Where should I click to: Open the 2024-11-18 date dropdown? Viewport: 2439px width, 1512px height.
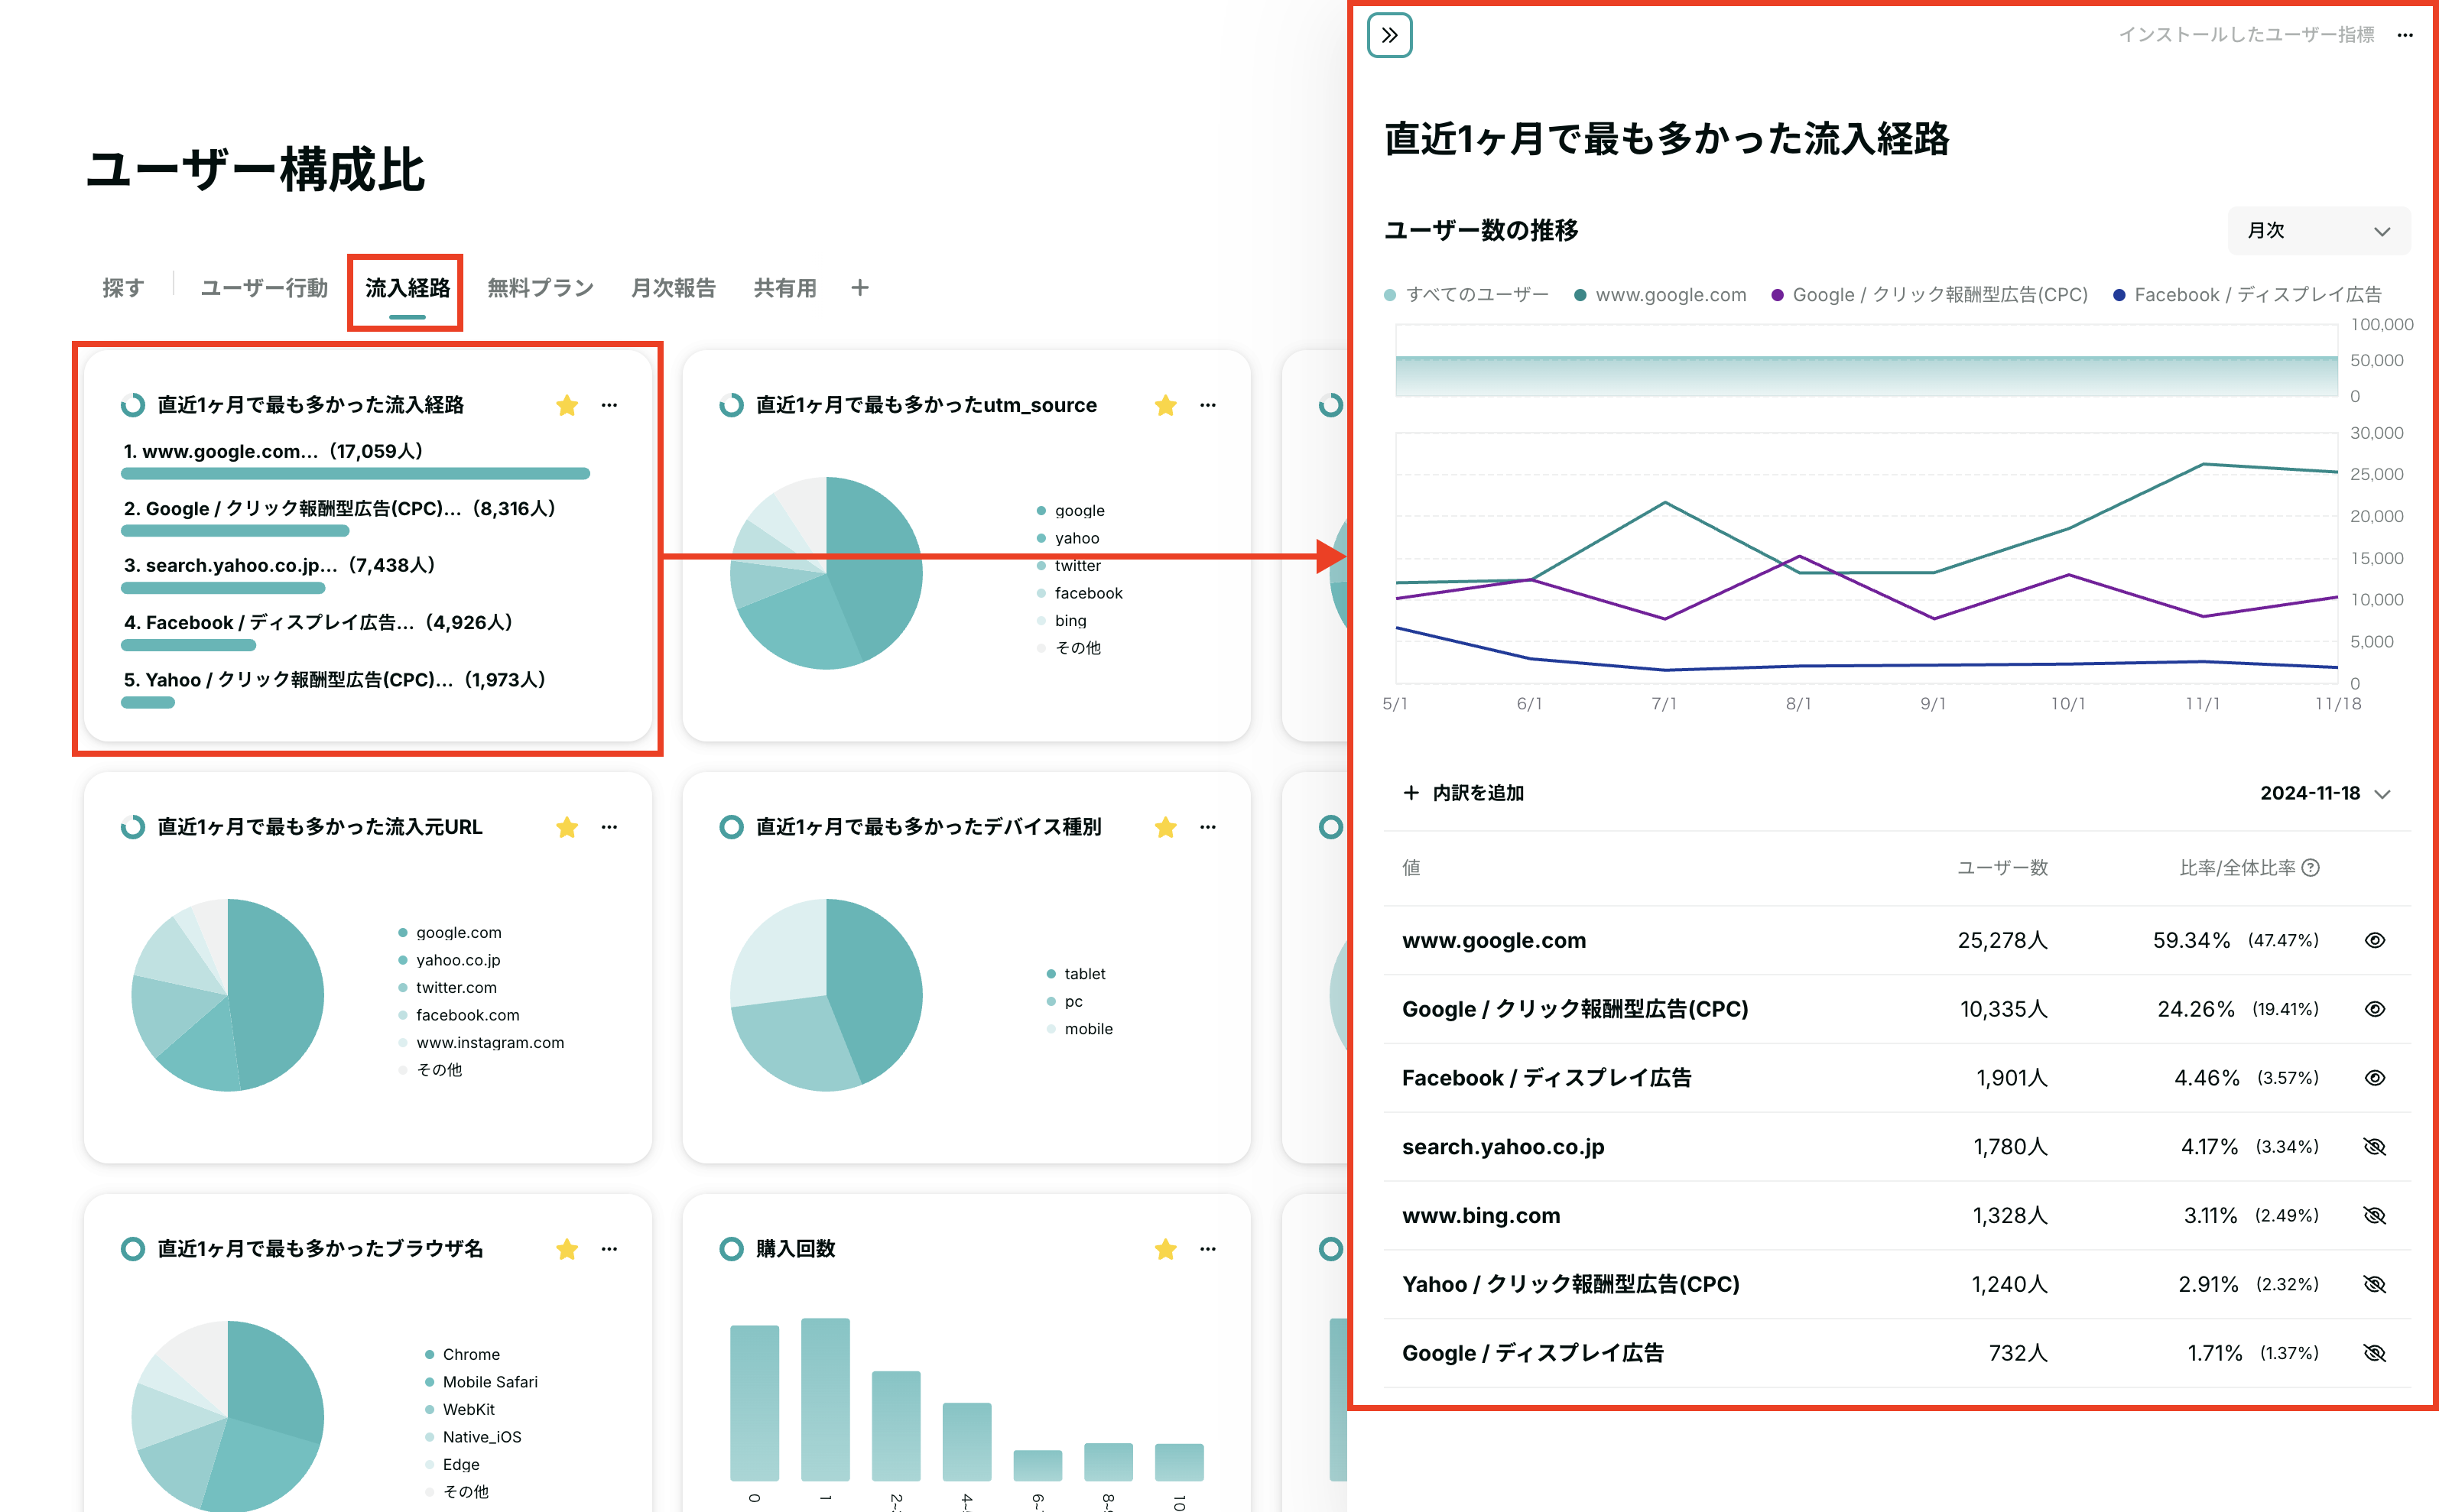coord(2325,793)
